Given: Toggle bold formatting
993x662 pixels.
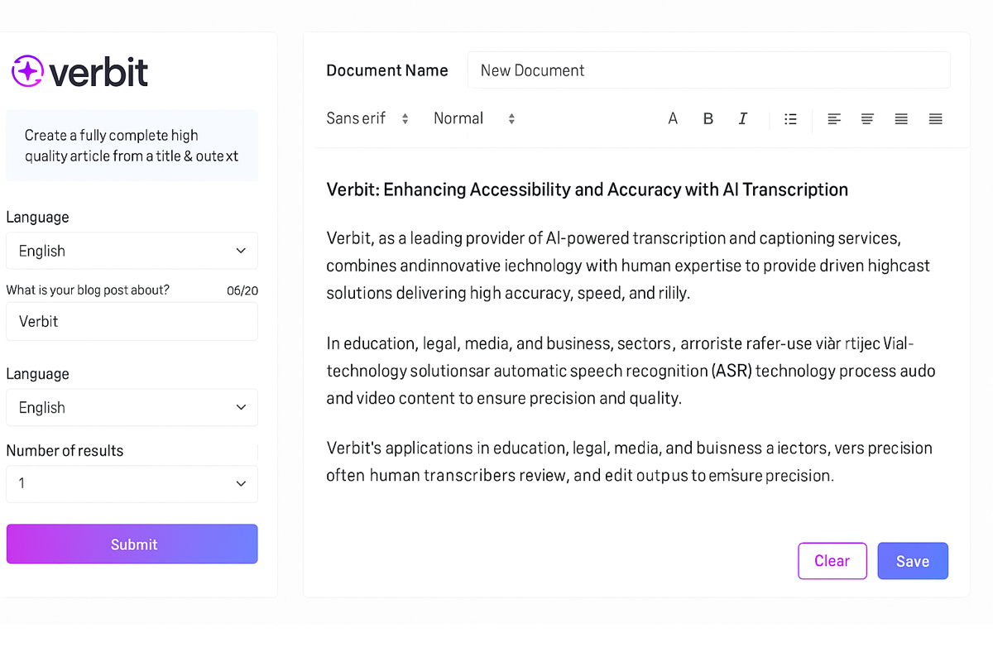Looking at the screenshot, I should tap(708, 118).
